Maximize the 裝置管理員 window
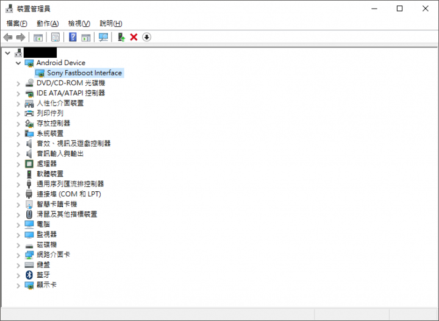This screenshot has height=321, width=439. coord(399,9)
